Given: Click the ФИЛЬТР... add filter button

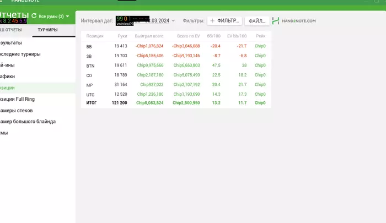Looking at the screenshot, I should pyautogui.click(x=225, y=21).
